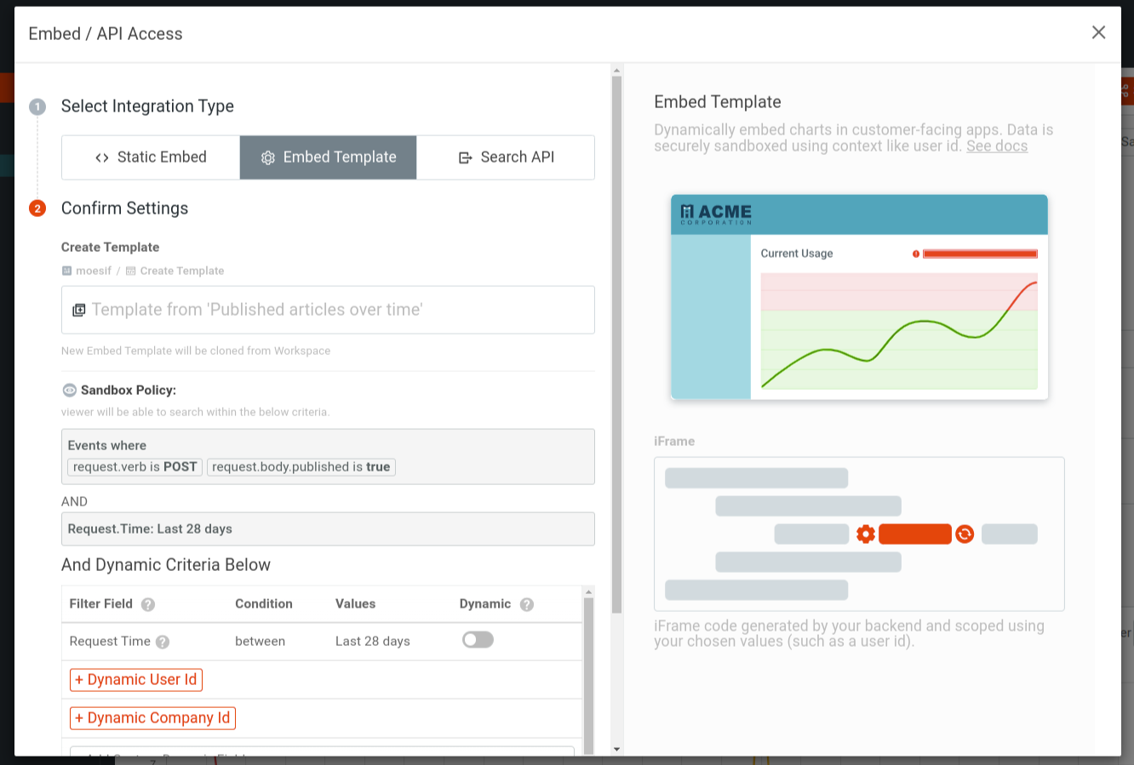The image size is (1134, 765).
Task: Open the See docs link
Action: coord(996,146)
